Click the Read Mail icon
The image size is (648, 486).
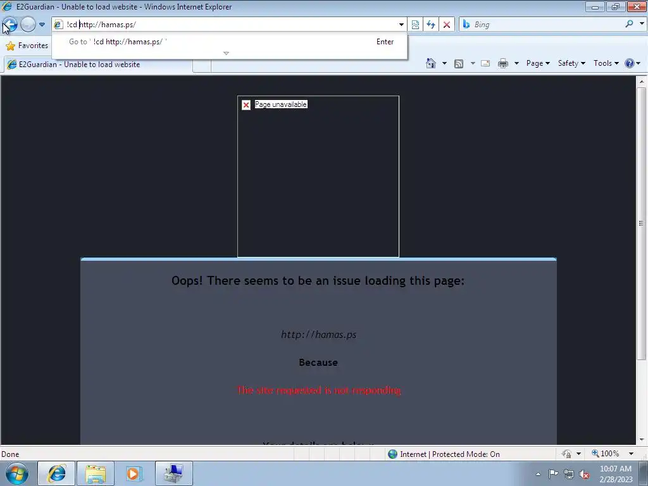[x=485, y=63]
